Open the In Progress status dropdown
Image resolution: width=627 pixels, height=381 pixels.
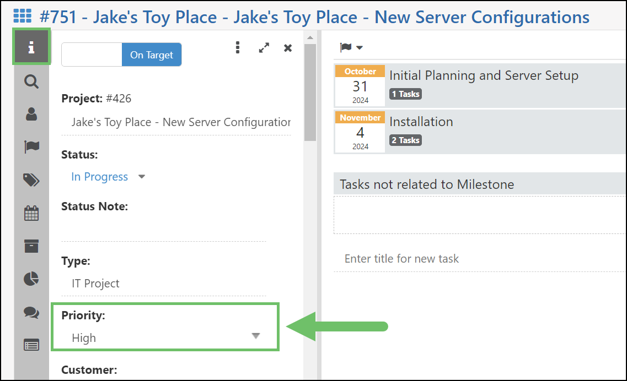click(108, 177)
